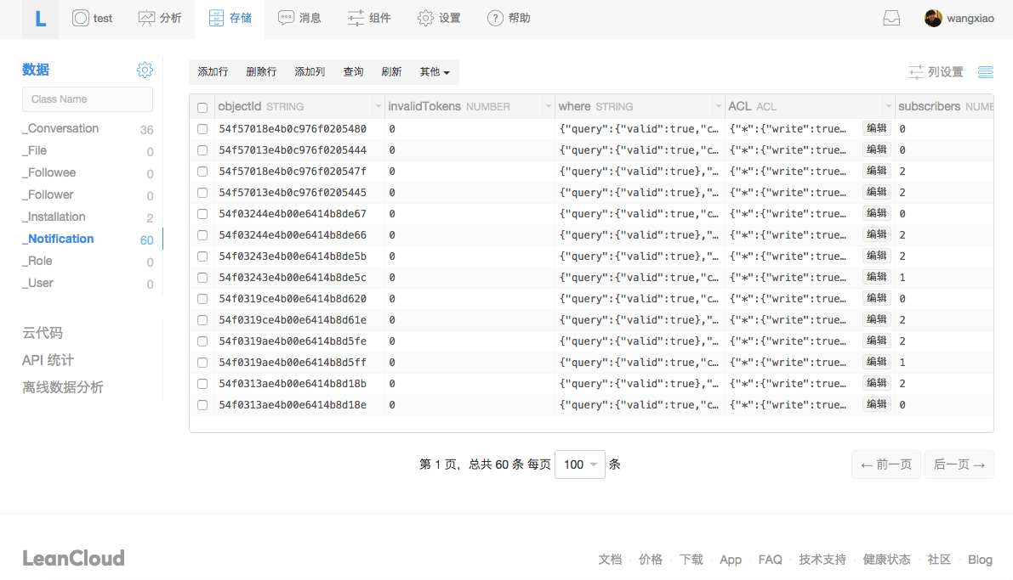Click the gear icon beside 数据 heading

click(145, 70)
